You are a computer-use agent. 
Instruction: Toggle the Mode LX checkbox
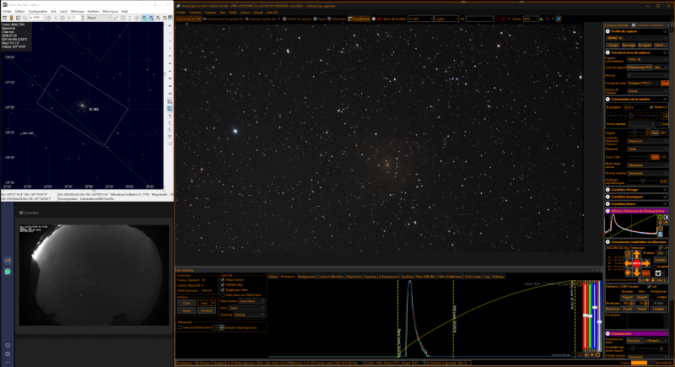tap(651, 107)
